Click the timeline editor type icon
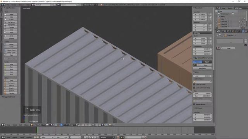248x139 pixels. tap(3, 137)
